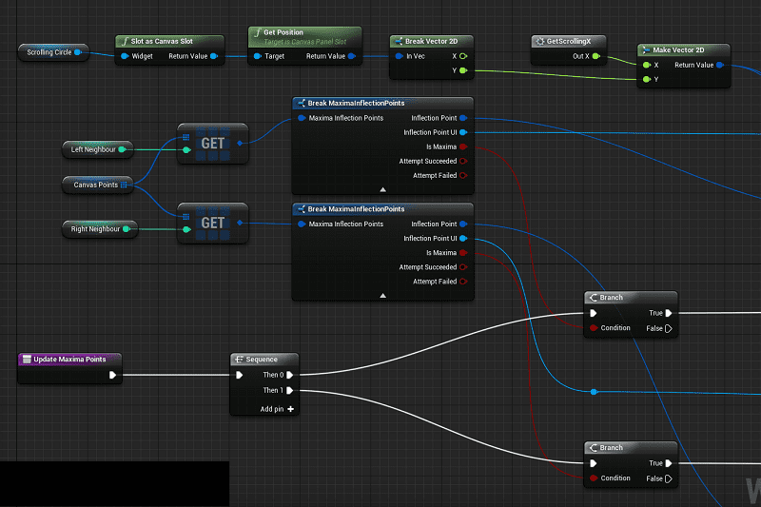Collapse the lower Break MaximaInflectionPoints node pins
Viewport: 761px width, 507px height.
pyautogui.click(x=383, y=296)
